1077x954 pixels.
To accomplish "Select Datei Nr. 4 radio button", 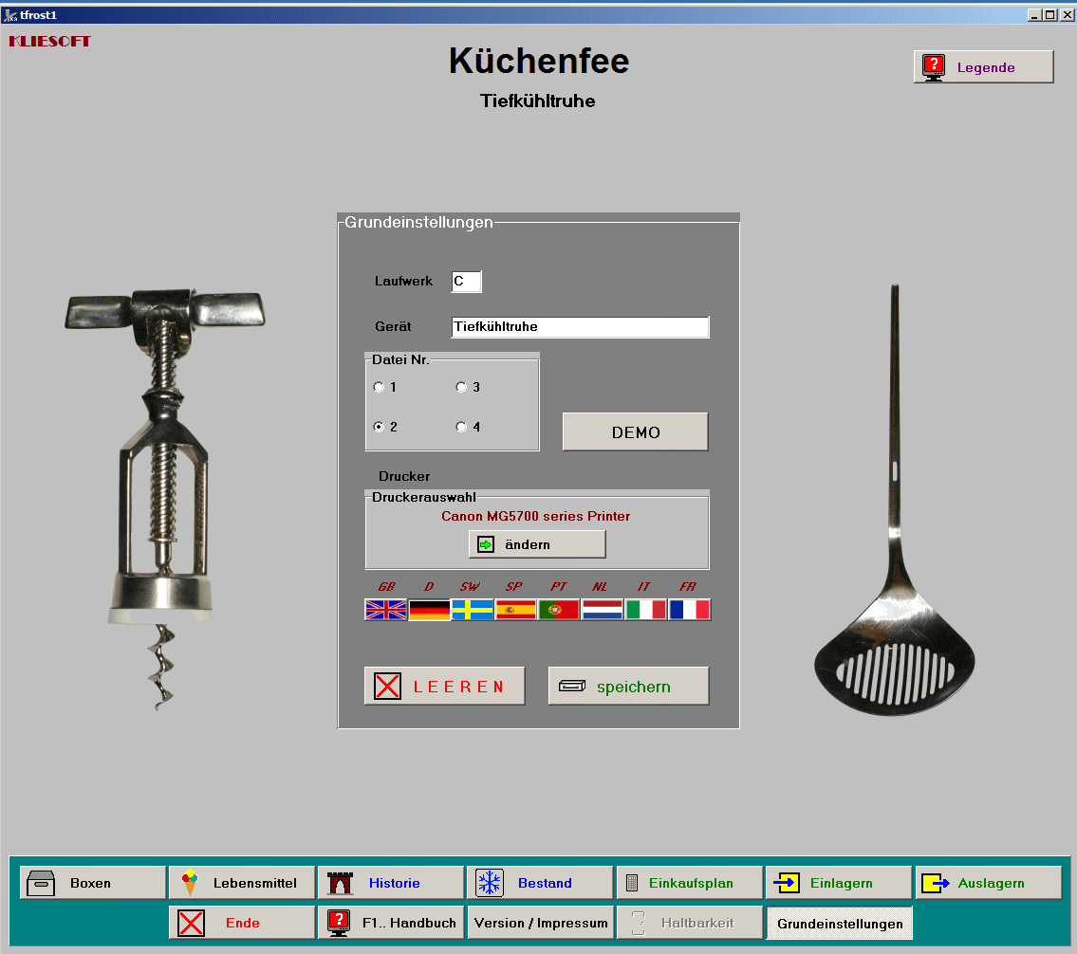I will coord(462,427).
